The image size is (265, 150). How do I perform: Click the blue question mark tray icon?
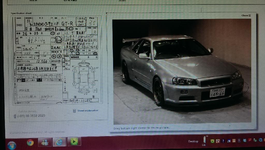pyautogui.click(x=223, y=141)
